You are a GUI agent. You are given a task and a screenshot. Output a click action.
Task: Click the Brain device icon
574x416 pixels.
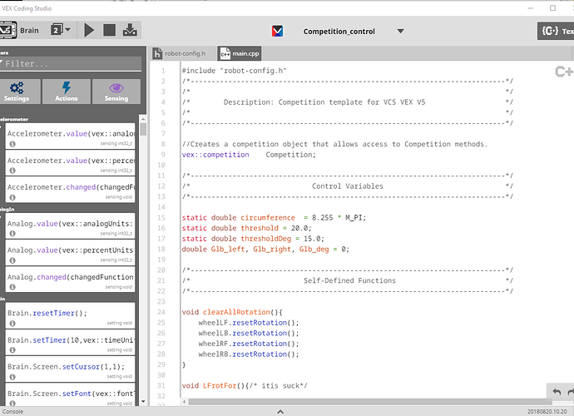(x=8, y=31)
